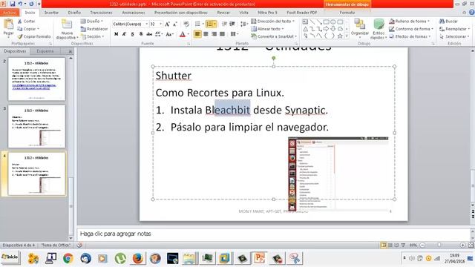Click the Inicio start button
Image resolution: width=475 pixels, height=267 pixels.
pos(10,257)
